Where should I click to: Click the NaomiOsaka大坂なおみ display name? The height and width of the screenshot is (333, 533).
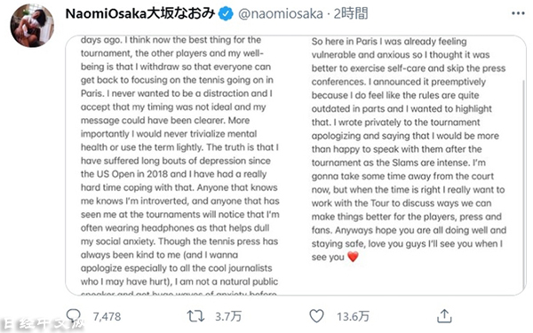point(140,13)
